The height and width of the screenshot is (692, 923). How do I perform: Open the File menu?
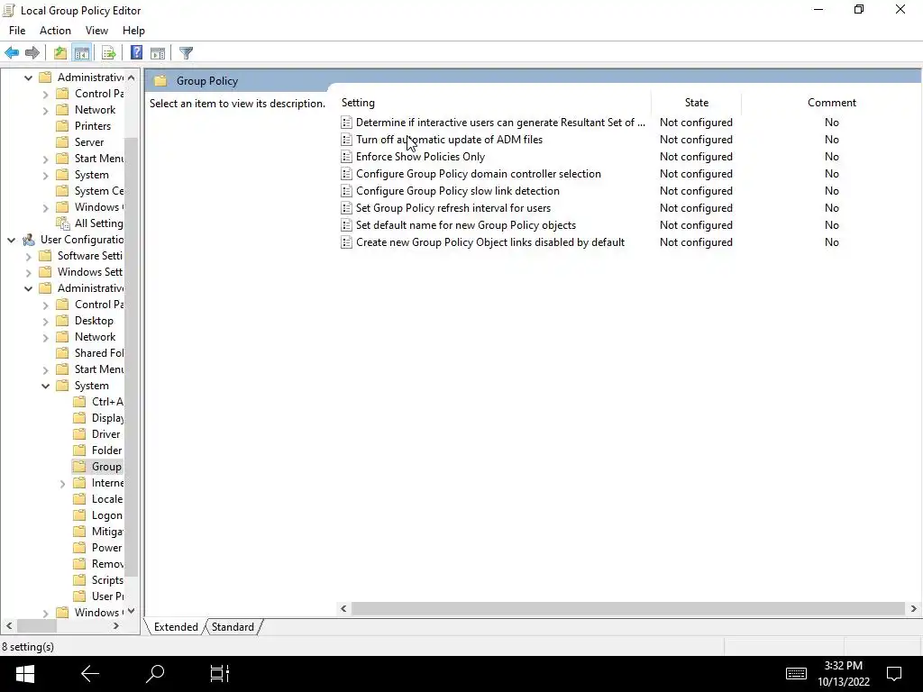point(17,31)
